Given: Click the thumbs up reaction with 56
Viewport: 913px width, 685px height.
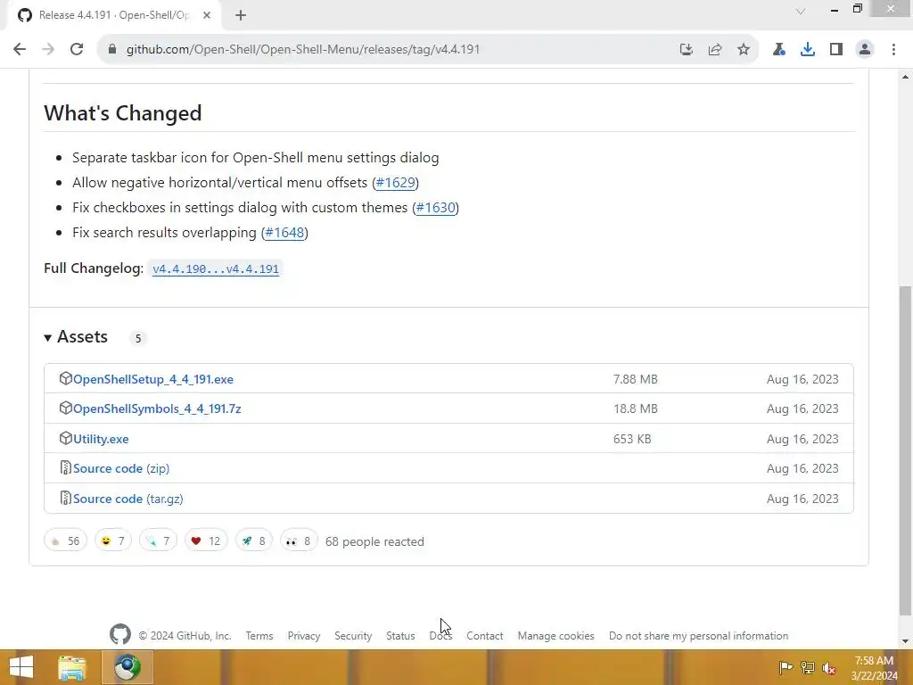Looking at the screenshot, I should click(x=65, y=541).
